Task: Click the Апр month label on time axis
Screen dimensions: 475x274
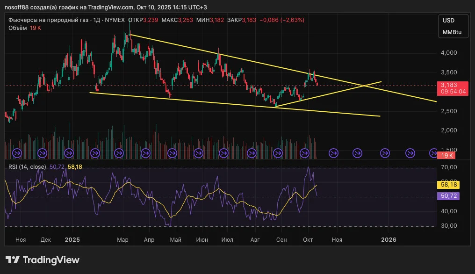Action: coord(149,240)
